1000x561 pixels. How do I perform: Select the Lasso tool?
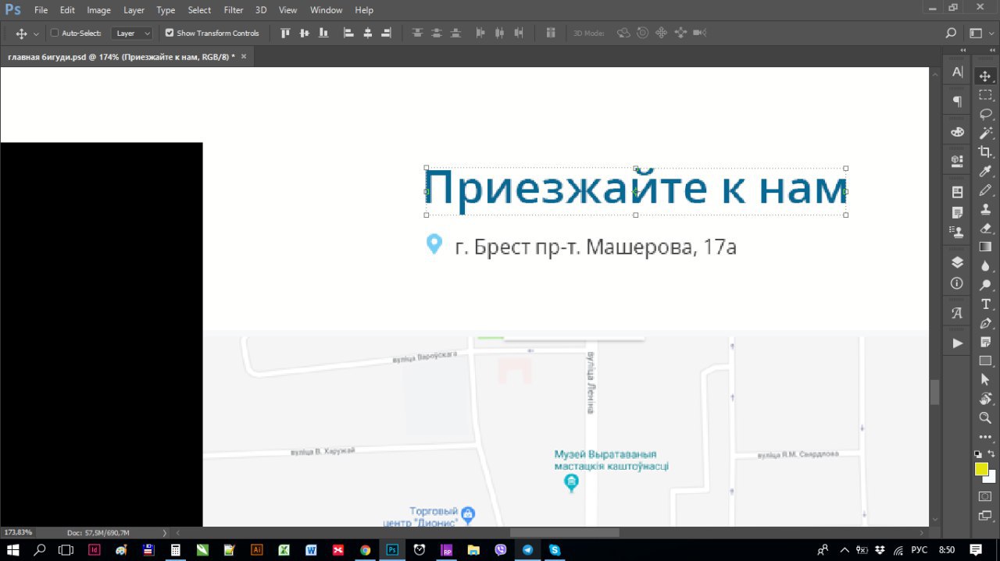985,114
